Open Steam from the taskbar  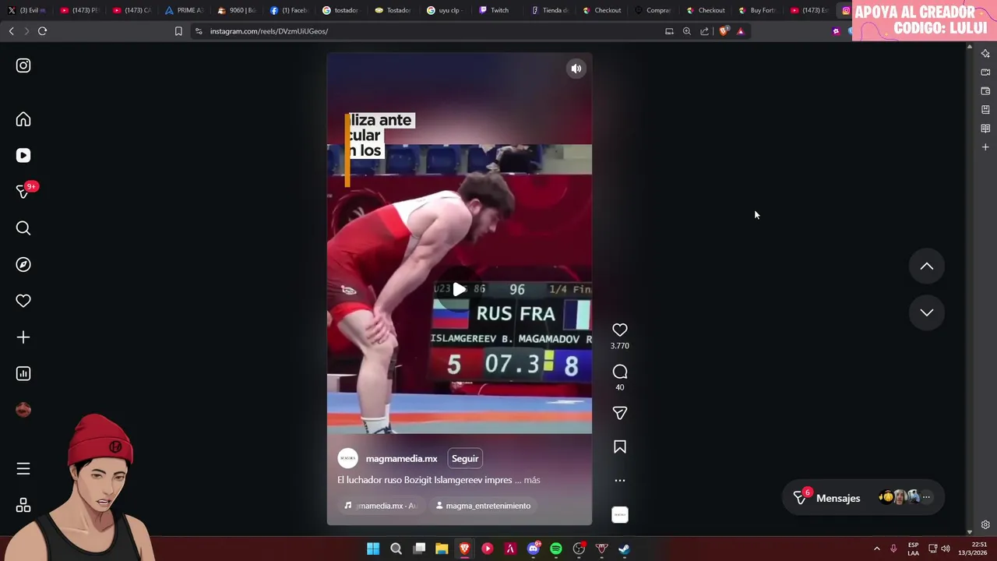pos(625,549)
